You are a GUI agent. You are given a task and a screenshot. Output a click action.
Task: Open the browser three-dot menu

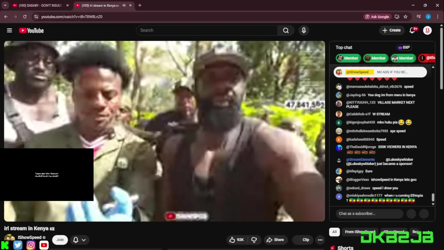438,16
